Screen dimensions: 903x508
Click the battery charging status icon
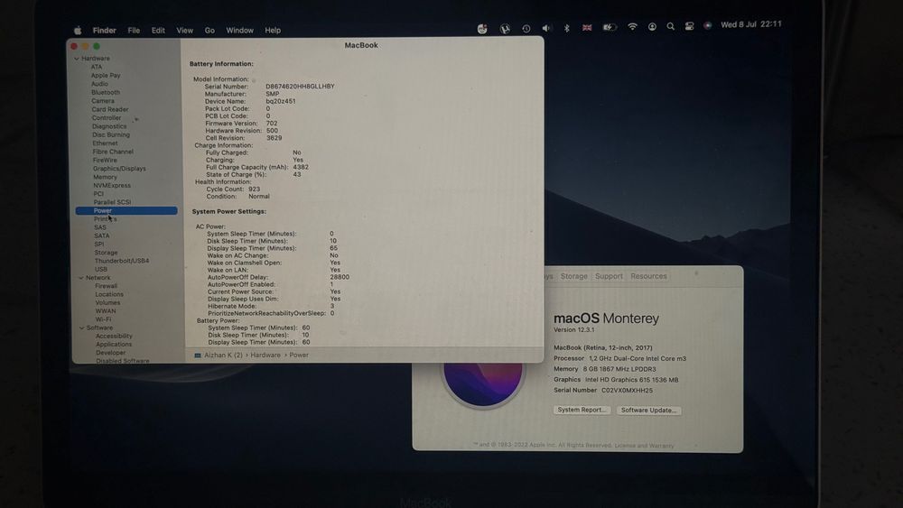tap(610, 27)
